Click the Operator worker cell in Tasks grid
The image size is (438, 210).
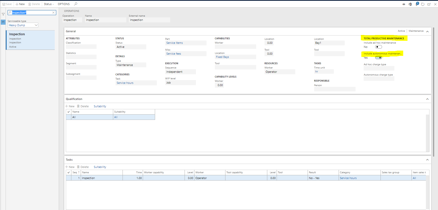pyautogui.click(x=210, y=178)
